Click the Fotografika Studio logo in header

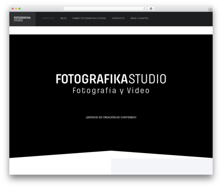click(x=22, y=19)
